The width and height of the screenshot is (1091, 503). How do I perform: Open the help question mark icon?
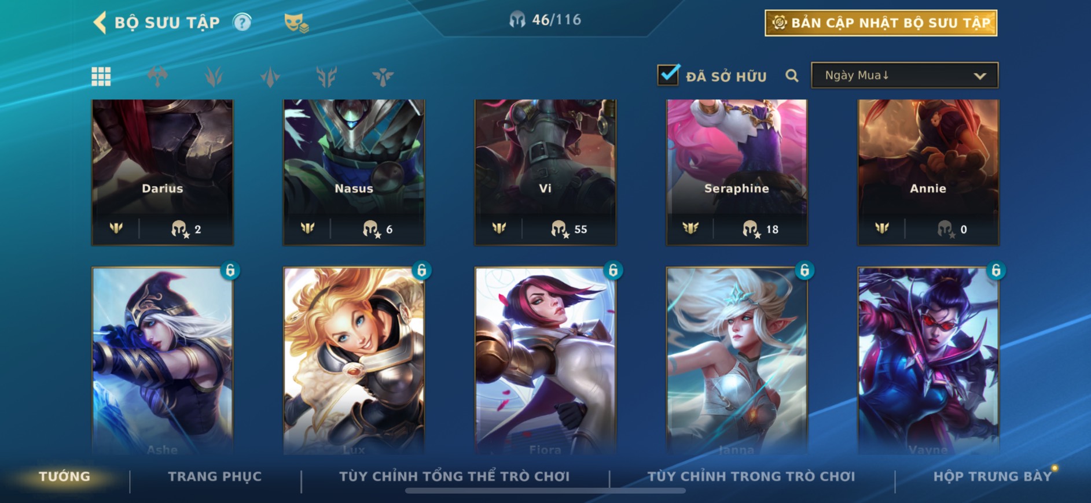click(242, 23)
